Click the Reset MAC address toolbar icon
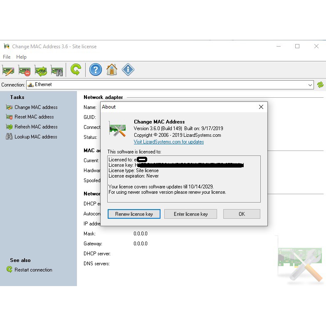326x326 pixels. coord(24,70)
